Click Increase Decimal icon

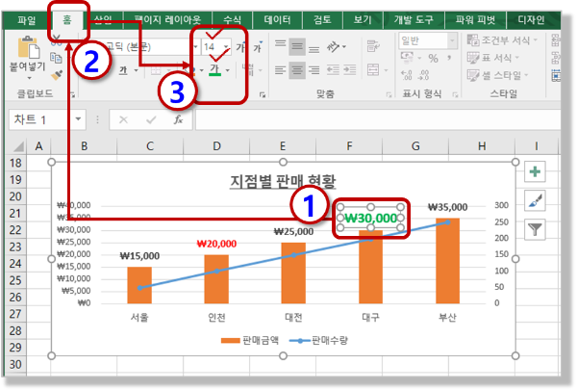(407, 75)
